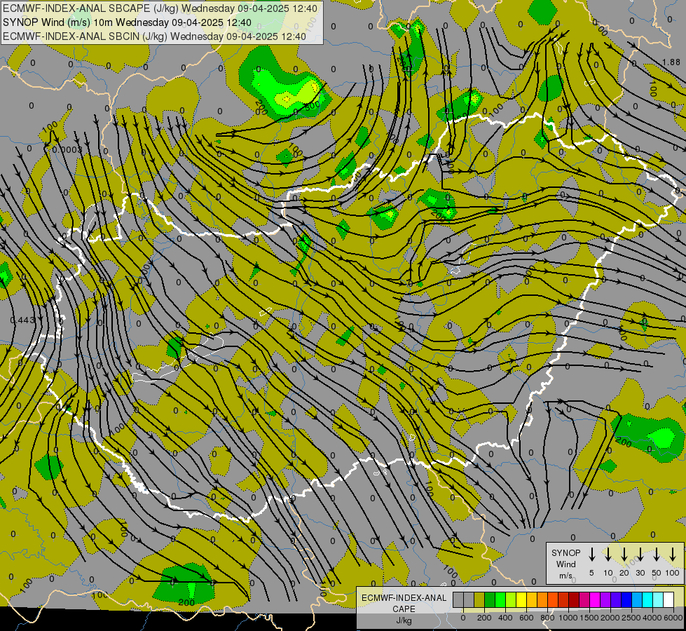
Task: Click the 100 m/s wind legend arrow
Action: 673,554
